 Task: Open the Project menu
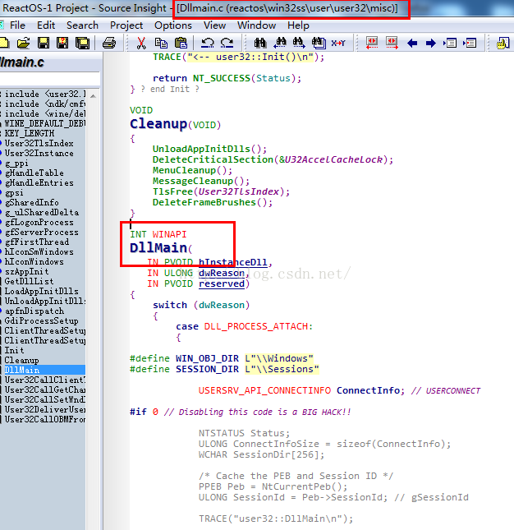[126, 25]
